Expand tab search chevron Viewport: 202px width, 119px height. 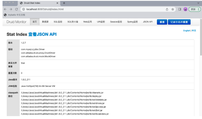click(x=198, y=3)
